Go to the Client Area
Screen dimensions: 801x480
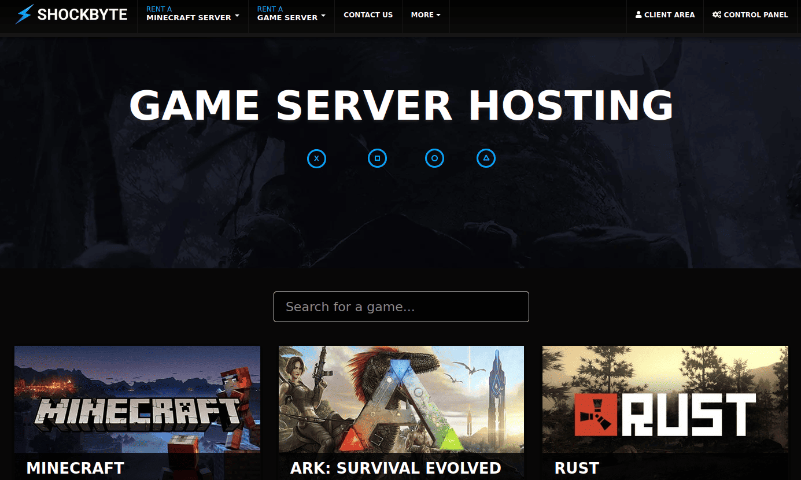(x=665, y=15)
